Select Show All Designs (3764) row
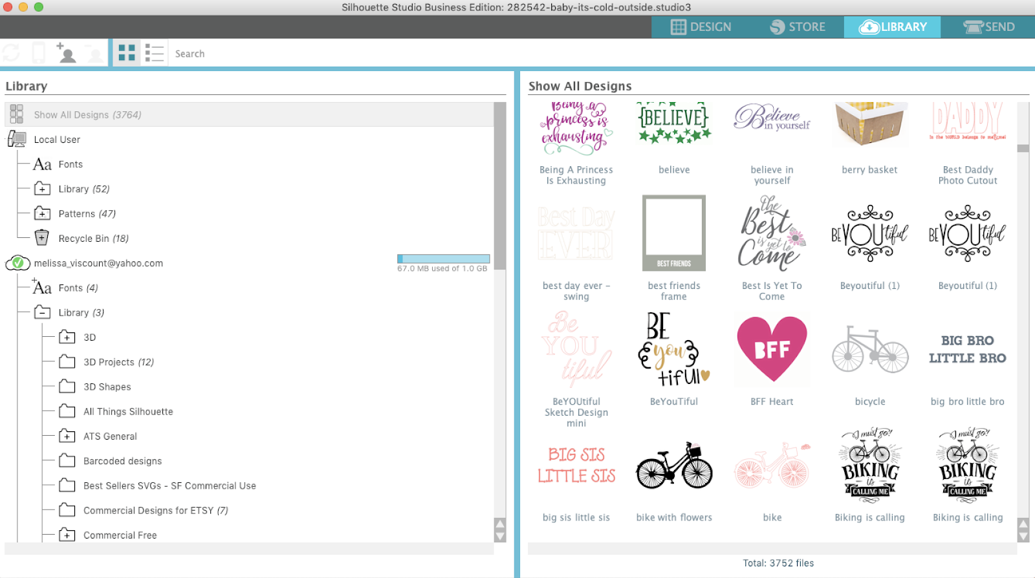Viewport: 1035px width, 578px height. coord(249,114)
